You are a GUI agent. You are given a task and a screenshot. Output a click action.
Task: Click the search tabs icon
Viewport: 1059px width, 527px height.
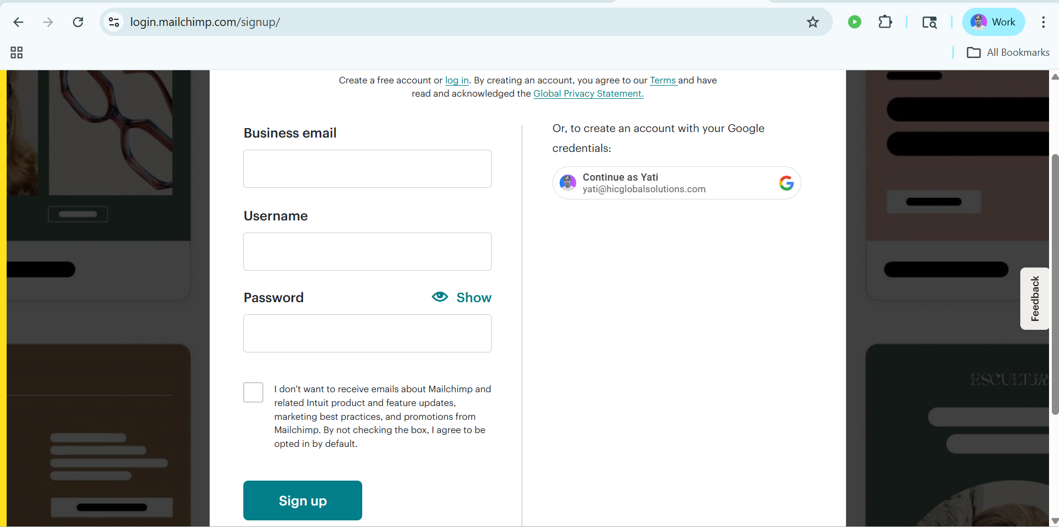pyautogui.click(x=930, y=22)
